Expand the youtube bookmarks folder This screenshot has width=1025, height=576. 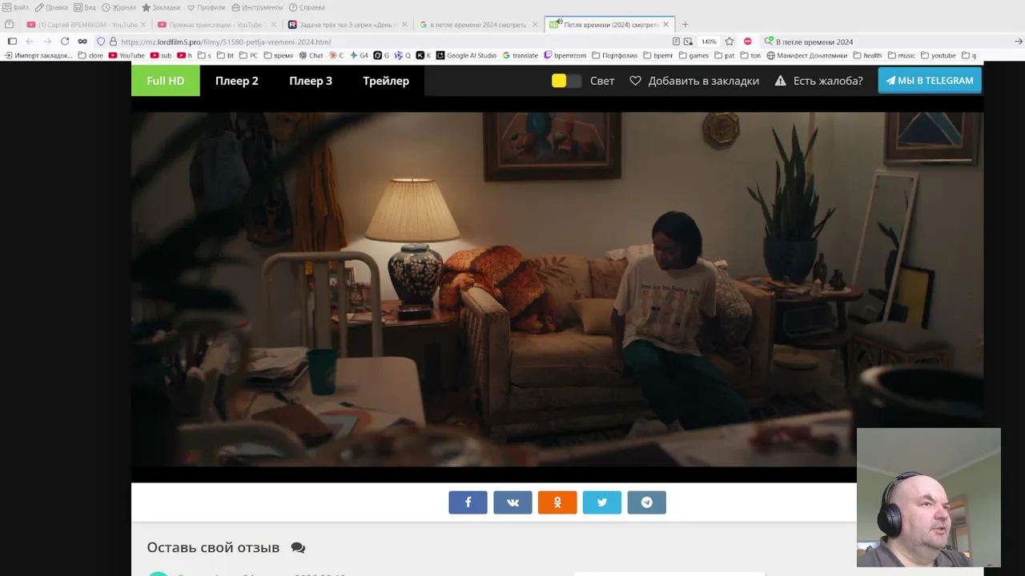(x=939, y=56)
